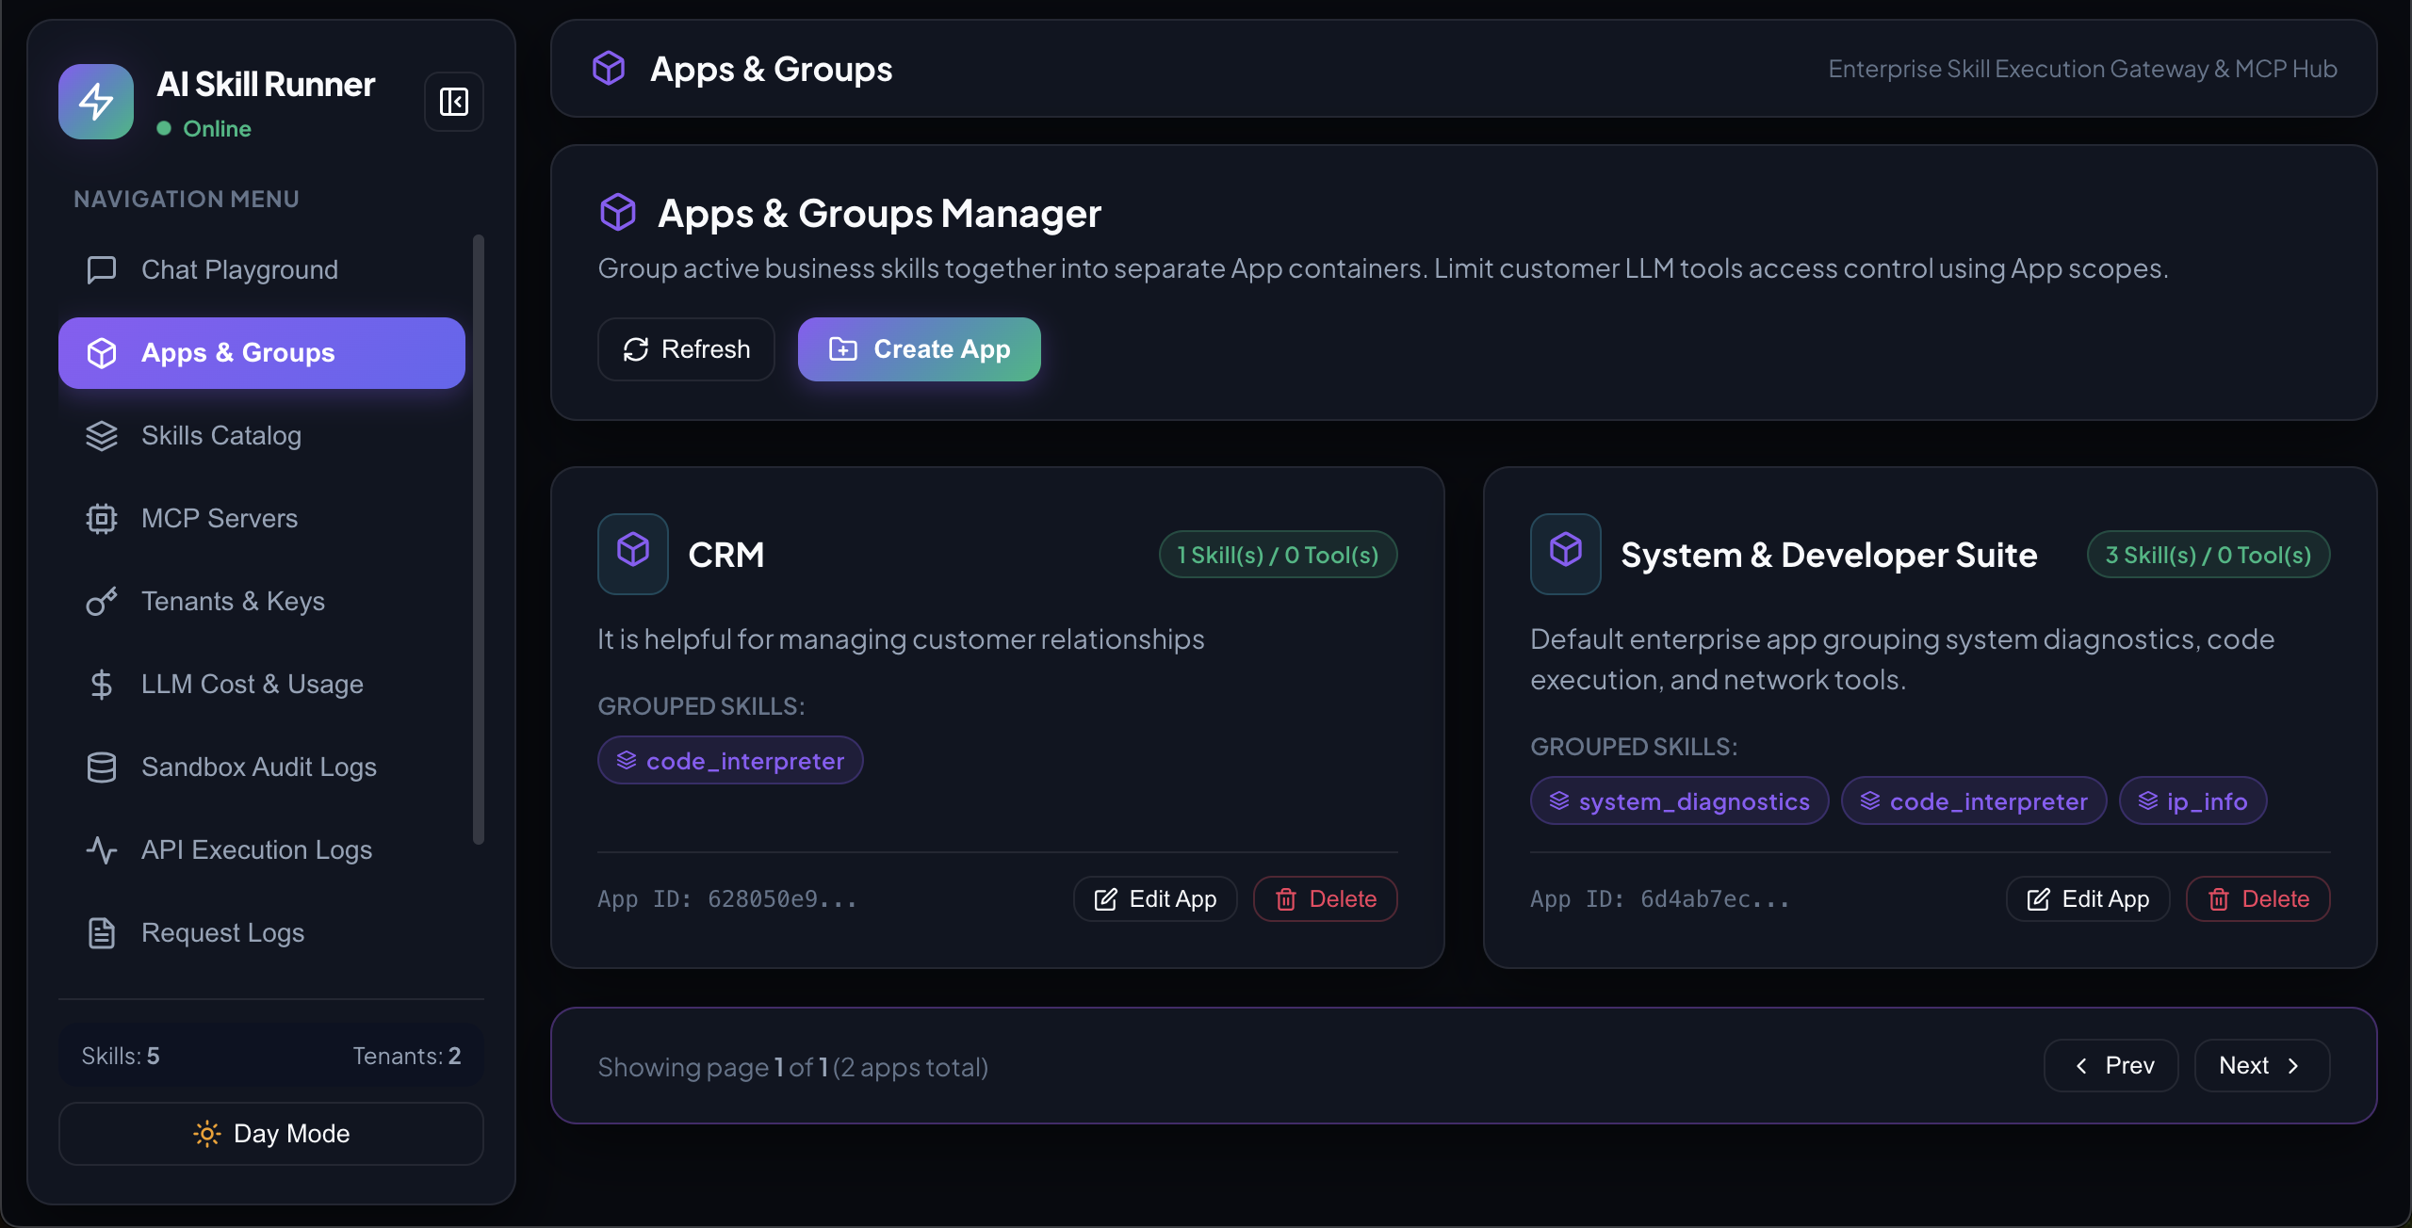Click the pencil icon on CRM Edit App
2412x1228 pixels.
[1106, 899]
